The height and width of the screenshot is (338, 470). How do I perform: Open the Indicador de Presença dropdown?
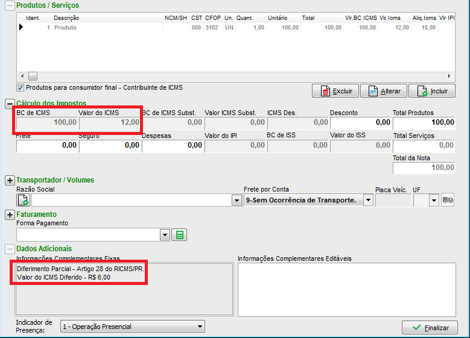point(200,327)
